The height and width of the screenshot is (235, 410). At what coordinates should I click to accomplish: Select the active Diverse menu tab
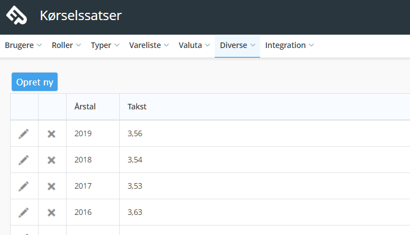click(237, 45)
